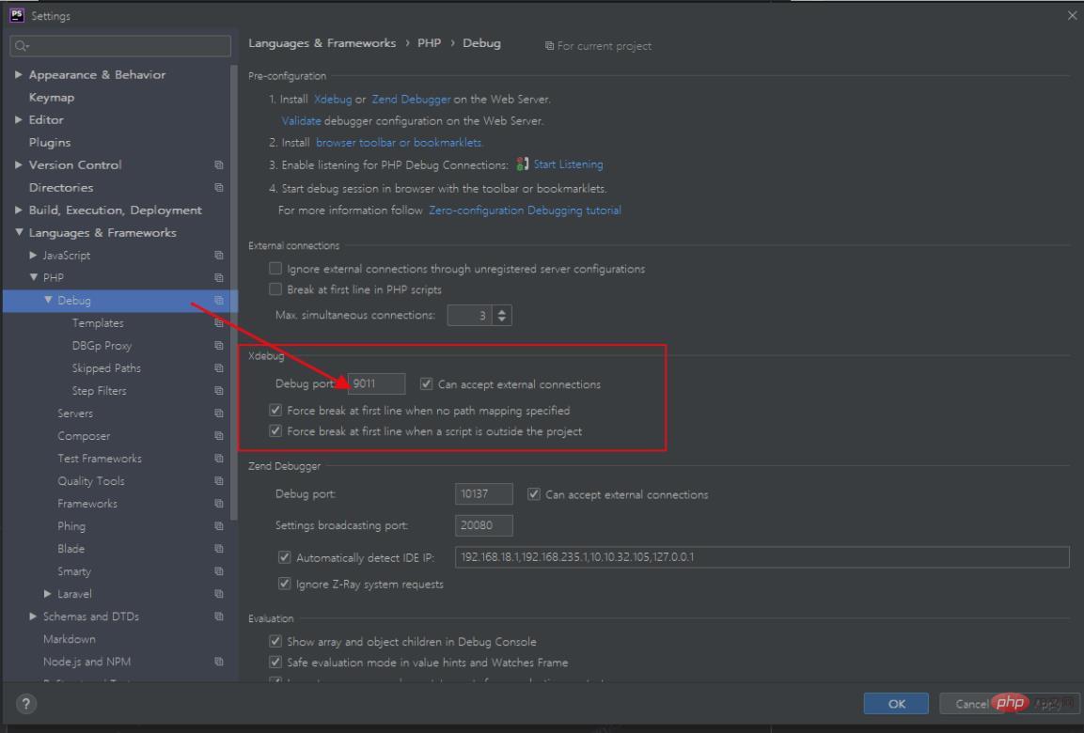Click the search magnifier icon in settings
1084x733 pixels.
point(22,46)
